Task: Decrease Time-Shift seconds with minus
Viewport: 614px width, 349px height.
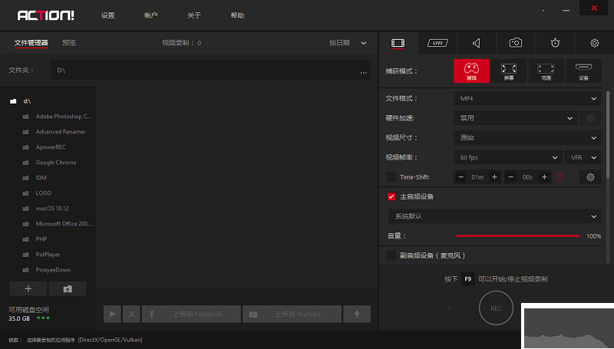Action: click(x=510, y=177)
